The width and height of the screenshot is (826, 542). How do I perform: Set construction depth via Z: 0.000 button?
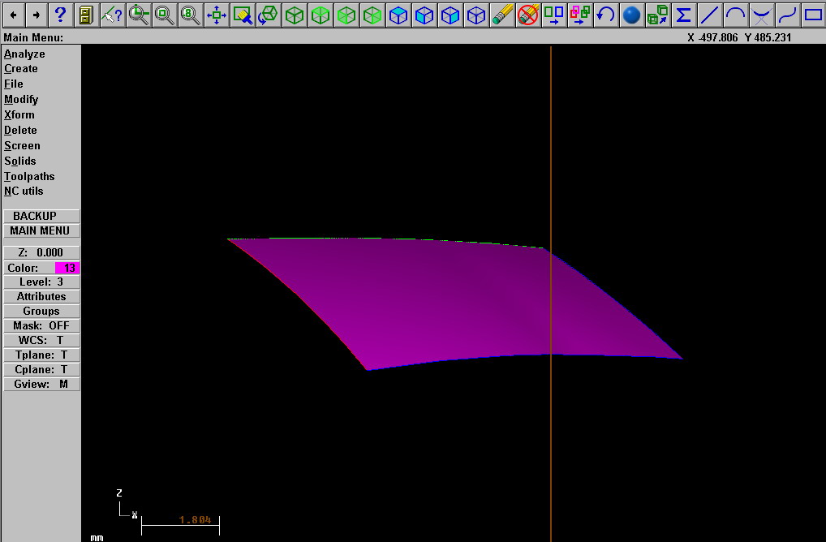click(x=41, y=252)
